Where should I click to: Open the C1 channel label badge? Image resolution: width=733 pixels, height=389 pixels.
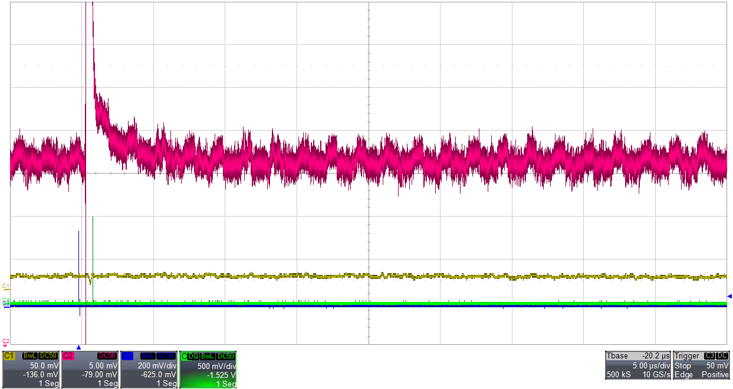9,356
